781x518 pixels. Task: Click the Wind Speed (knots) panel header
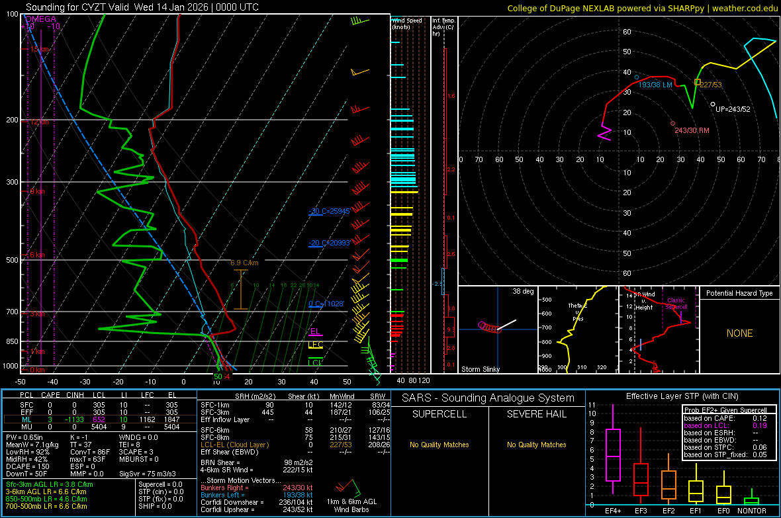(x=407, y=23)
